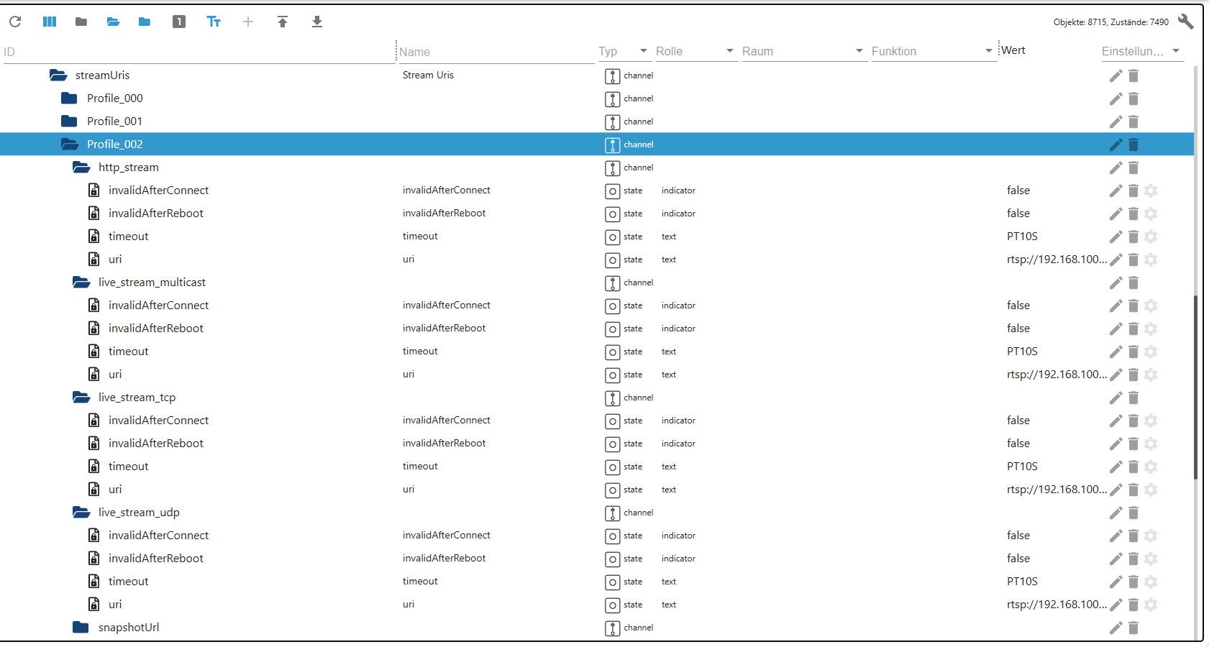Edit the selected Profile_002 row with the pencil

pos(1116,144)
